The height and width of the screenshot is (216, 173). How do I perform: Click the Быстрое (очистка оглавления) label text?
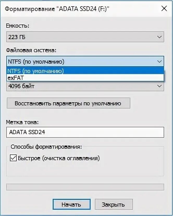pos(59,158)
